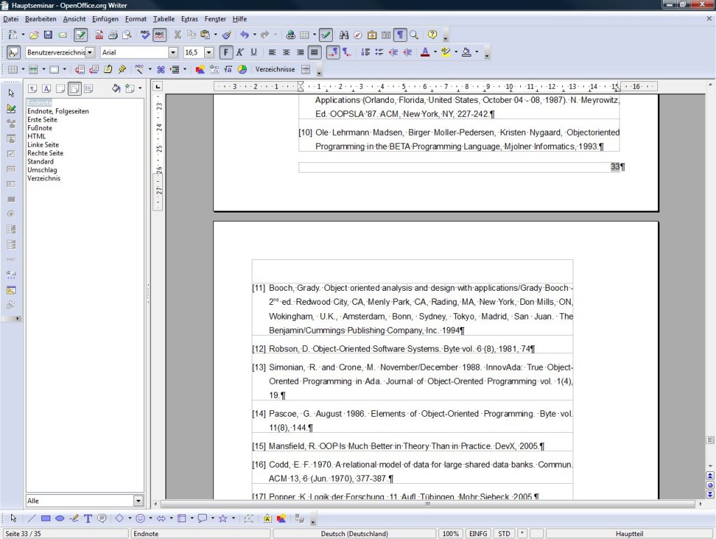Open an existing file with the folder icon
The height and width of the screenshot is (539, 716).
pyautogui.click(x=34, y=35)
